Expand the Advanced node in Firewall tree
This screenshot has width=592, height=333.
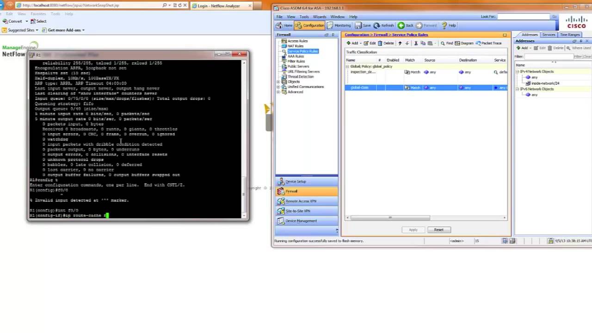point(278,92)
